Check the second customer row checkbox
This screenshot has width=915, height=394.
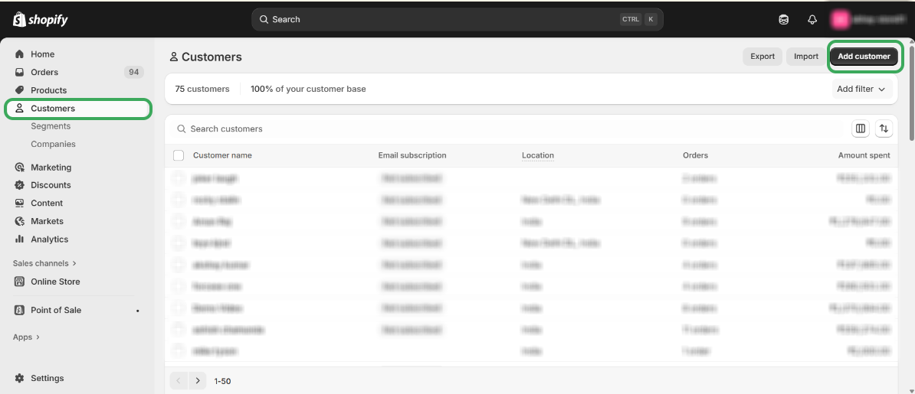click(179, 200)
